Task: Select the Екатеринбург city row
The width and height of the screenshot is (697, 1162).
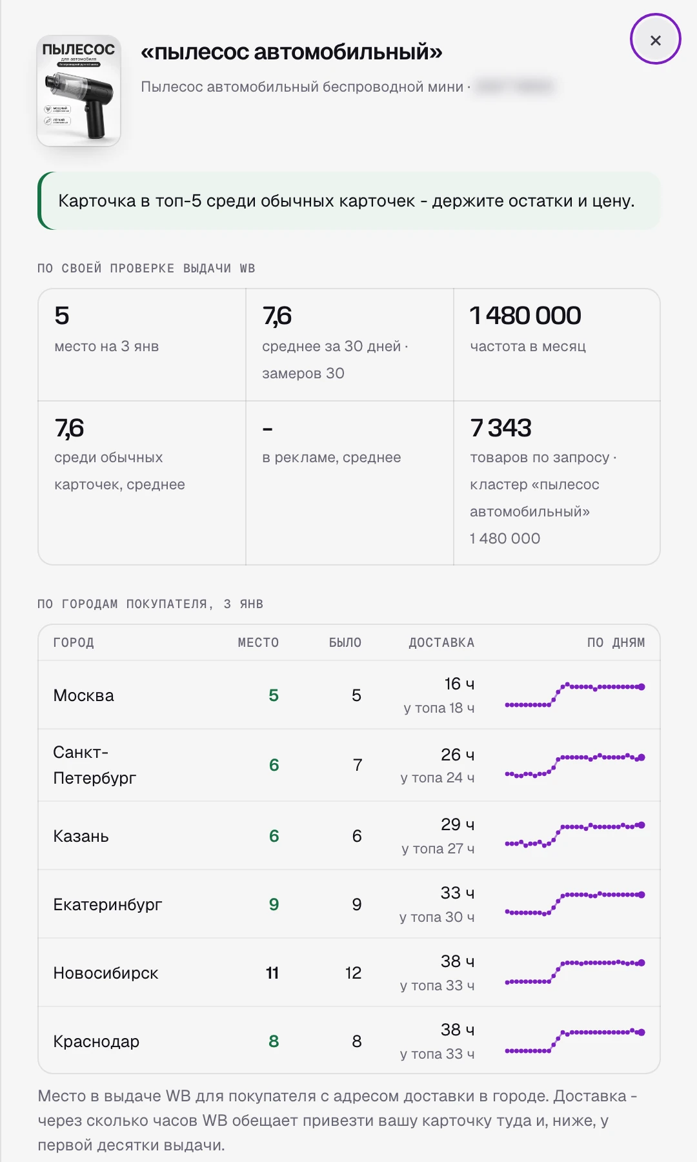Action: (x=348, y=904)
